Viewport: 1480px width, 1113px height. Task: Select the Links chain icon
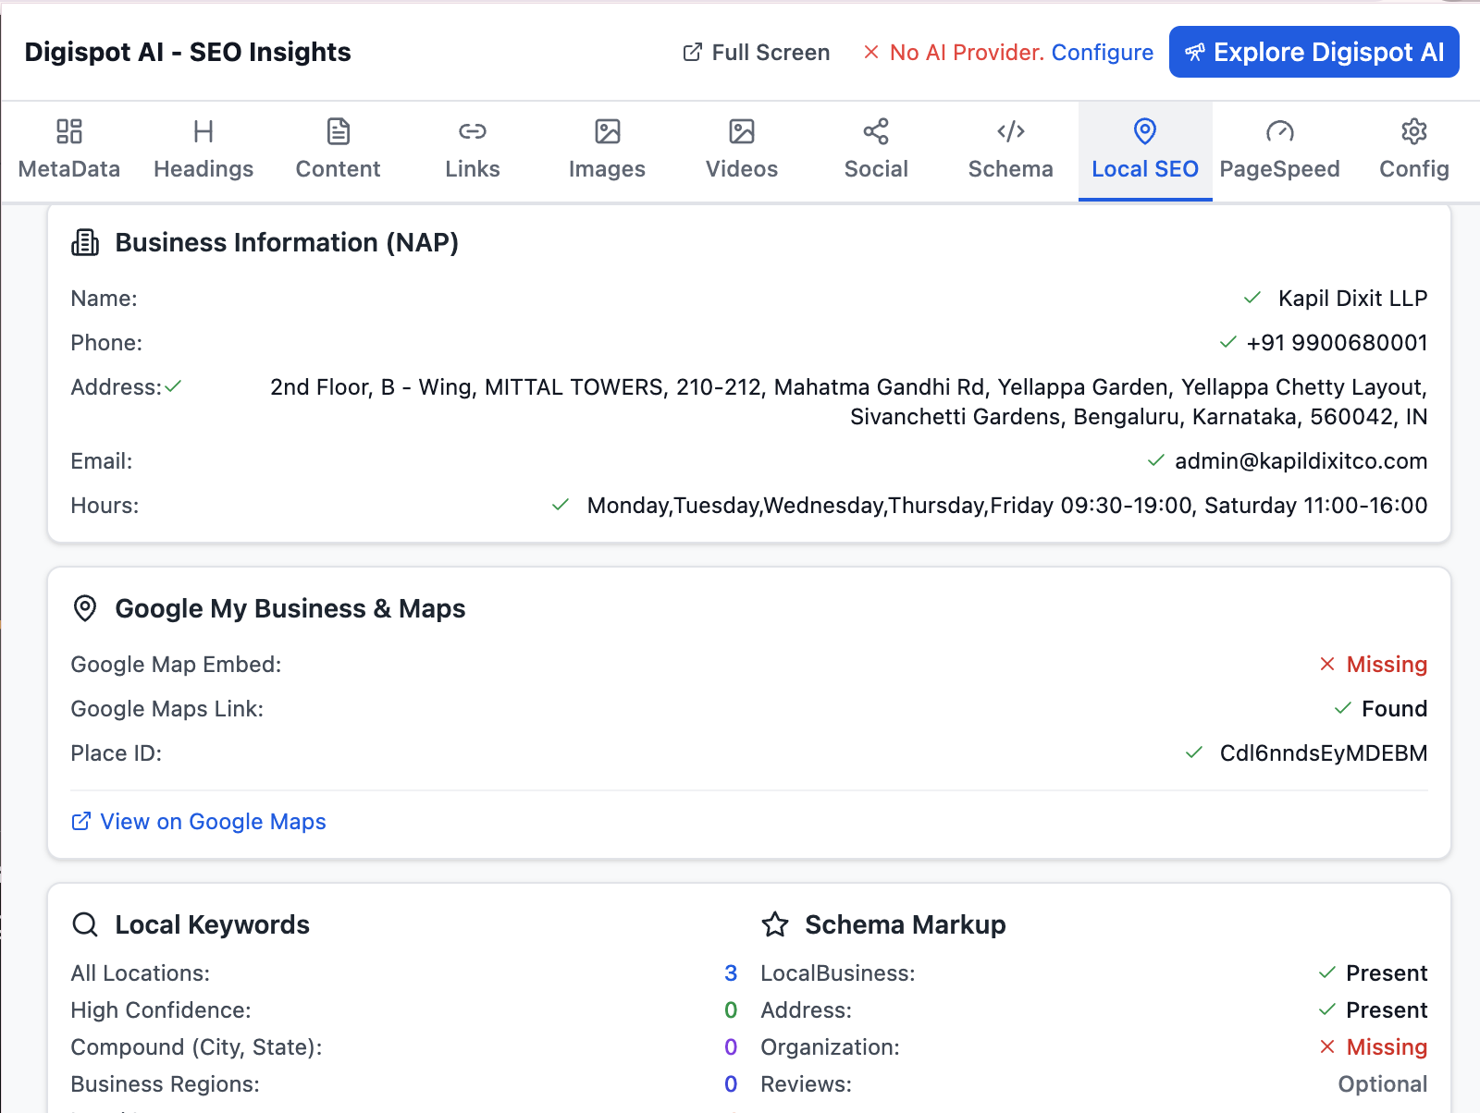point(472,131)
